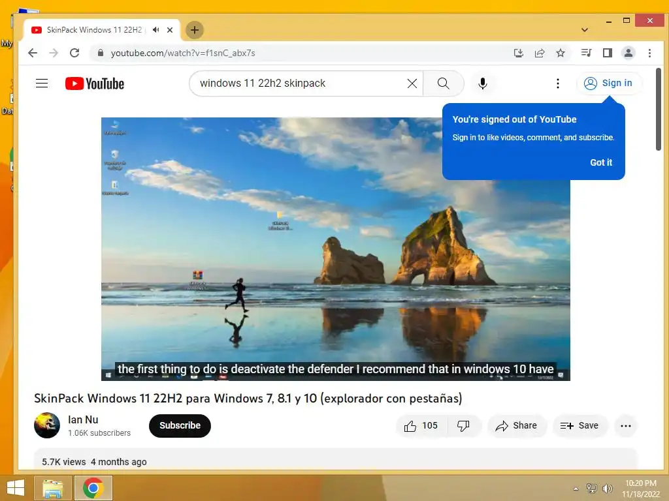669x501 pixels.
Task: Click the page vertical scrollbar
Action: point(659,109)
